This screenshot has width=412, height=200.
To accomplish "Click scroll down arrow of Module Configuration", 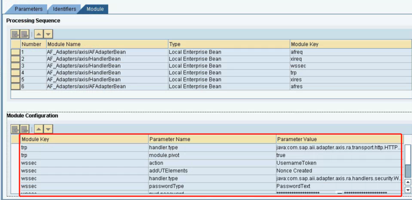I will pos(408,189).
